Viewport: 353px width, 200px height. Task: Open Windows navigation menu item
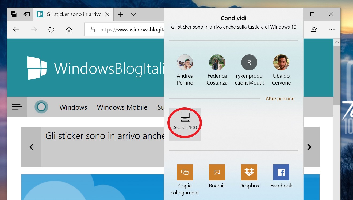(73, 107)
